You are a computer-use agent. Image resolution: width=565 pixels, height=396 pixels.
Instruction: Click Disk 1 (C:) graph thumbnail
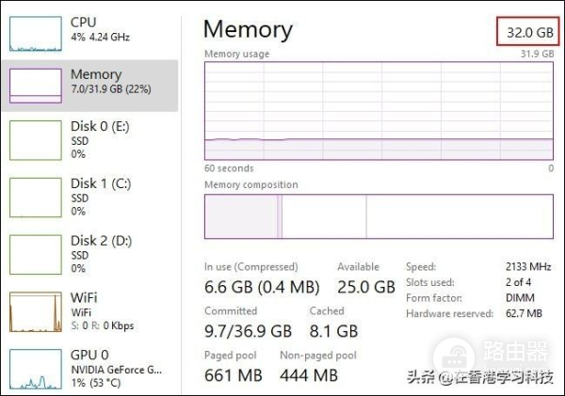[x=35, y=198]
